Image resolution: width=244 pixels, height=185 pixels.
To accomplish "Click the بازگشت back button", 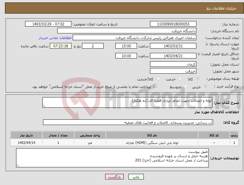I will click(114, 177).
